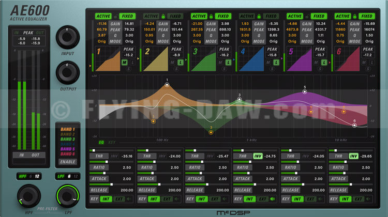Click the OUTPUT gain knob
388x217 pixels.
click(x=68, y=73)
